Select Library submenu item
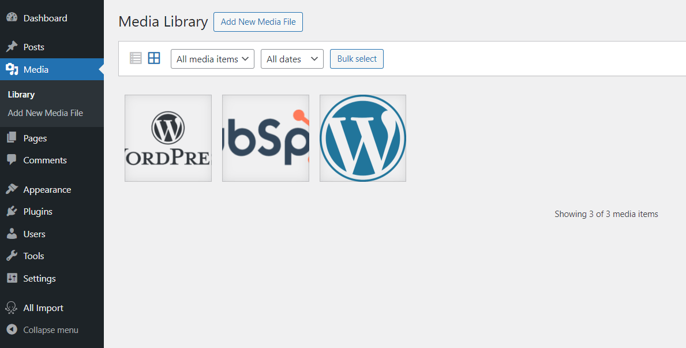This screenshot has height=348, width=686. point(21,94)
